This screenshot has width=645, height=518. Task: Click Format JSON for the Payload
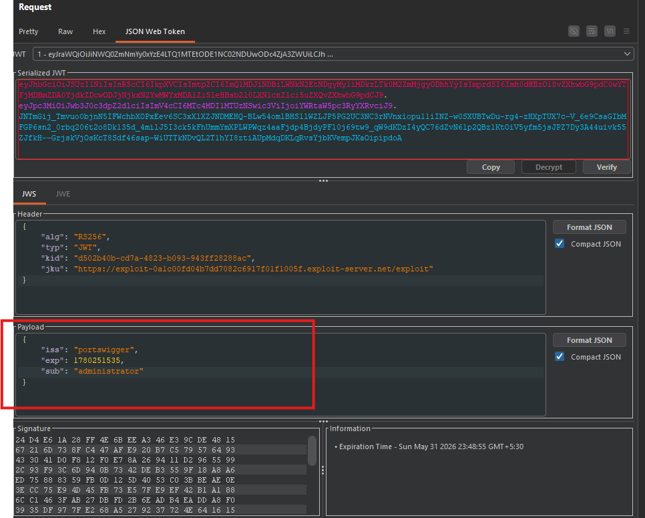[x=590, y=340]
